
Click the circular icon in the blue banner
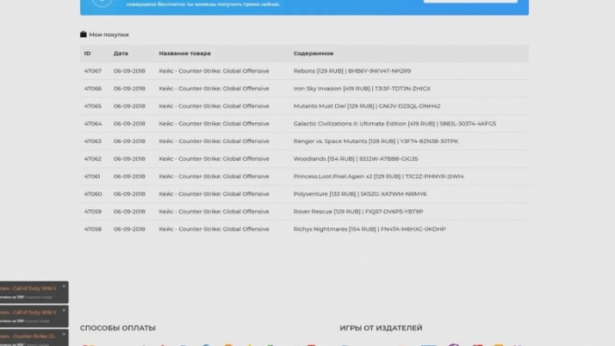pyautogui.click(x=102, y=3)
